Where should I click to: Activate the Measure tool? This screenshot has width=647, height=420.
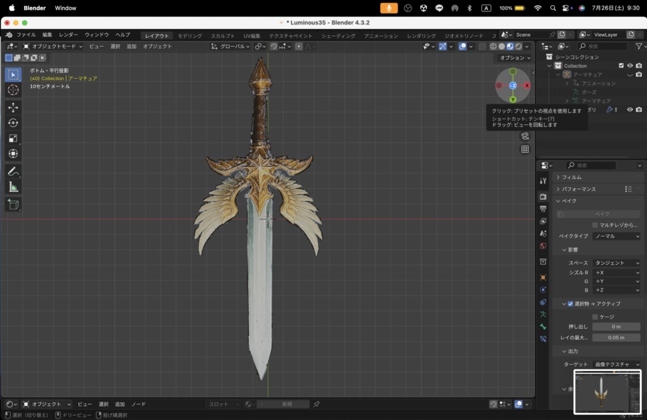13,187
